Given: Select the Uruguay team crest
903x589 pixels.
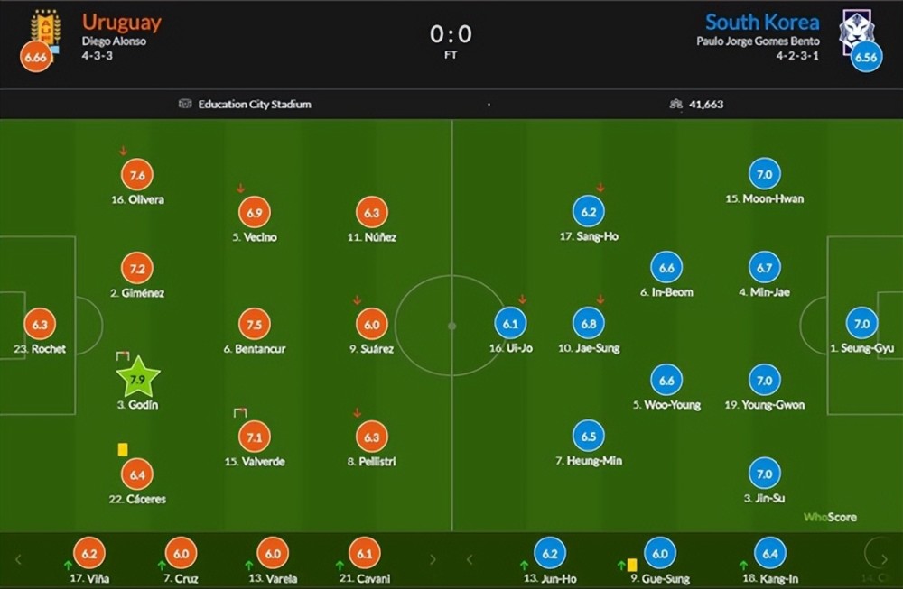Looking at the screenshot, I should coord(45,28).
